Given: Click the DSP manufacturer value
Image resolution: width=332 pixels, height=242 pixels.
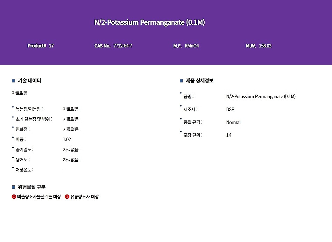Looking at the screenshot, I should pyautogui.click(x=230, y=110).
